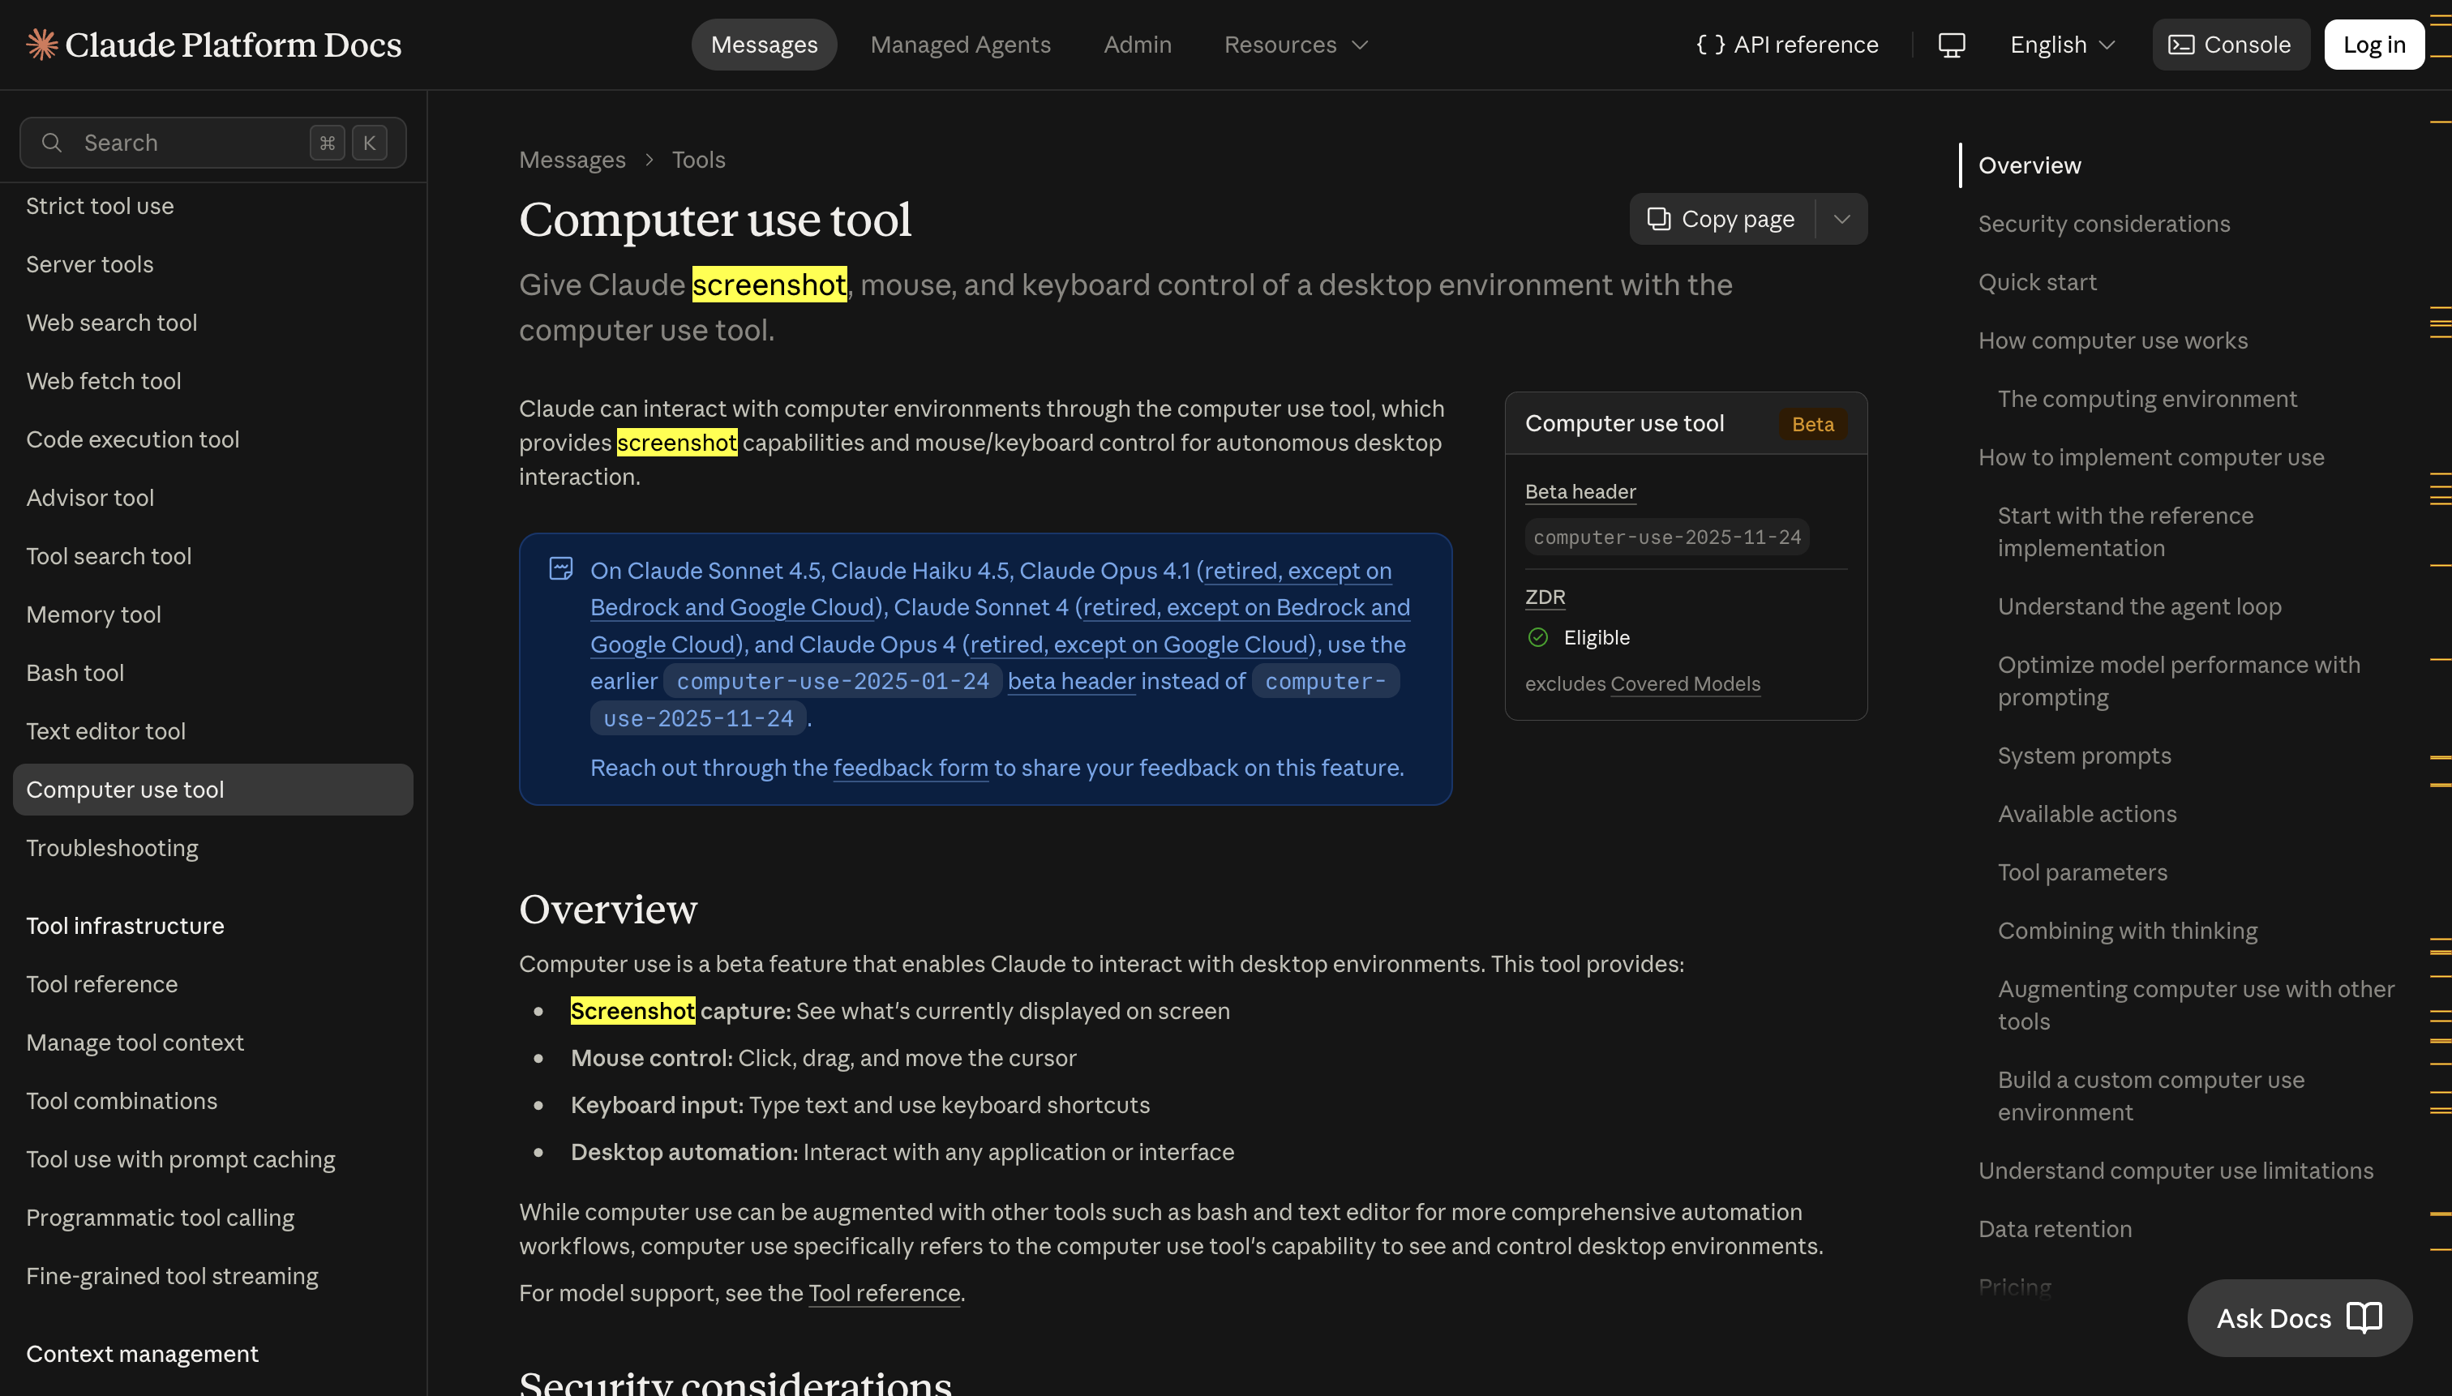Jump to Available actions section
Image resolution: width=2452 pixels, height=1396 pixels.
pyautogui.click(x=2086, y=815)
